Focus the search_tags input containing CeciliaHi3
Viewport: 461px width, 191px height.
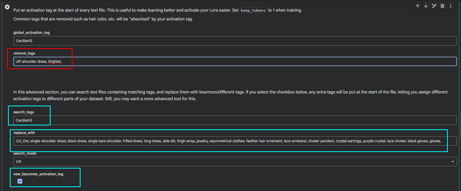tap(235, 120)
